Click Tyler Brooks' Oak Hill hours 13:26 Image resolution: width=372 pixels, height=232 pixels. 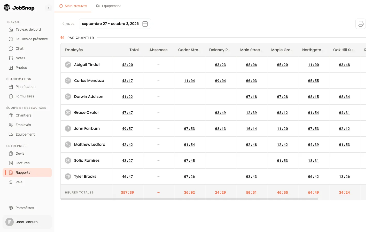(x=344, y=177)
